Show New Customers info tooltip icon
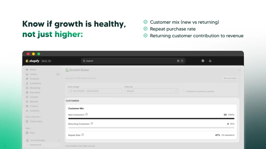This screenshot has width=266, height=149. pyautogui.click(x=86, y=114)
